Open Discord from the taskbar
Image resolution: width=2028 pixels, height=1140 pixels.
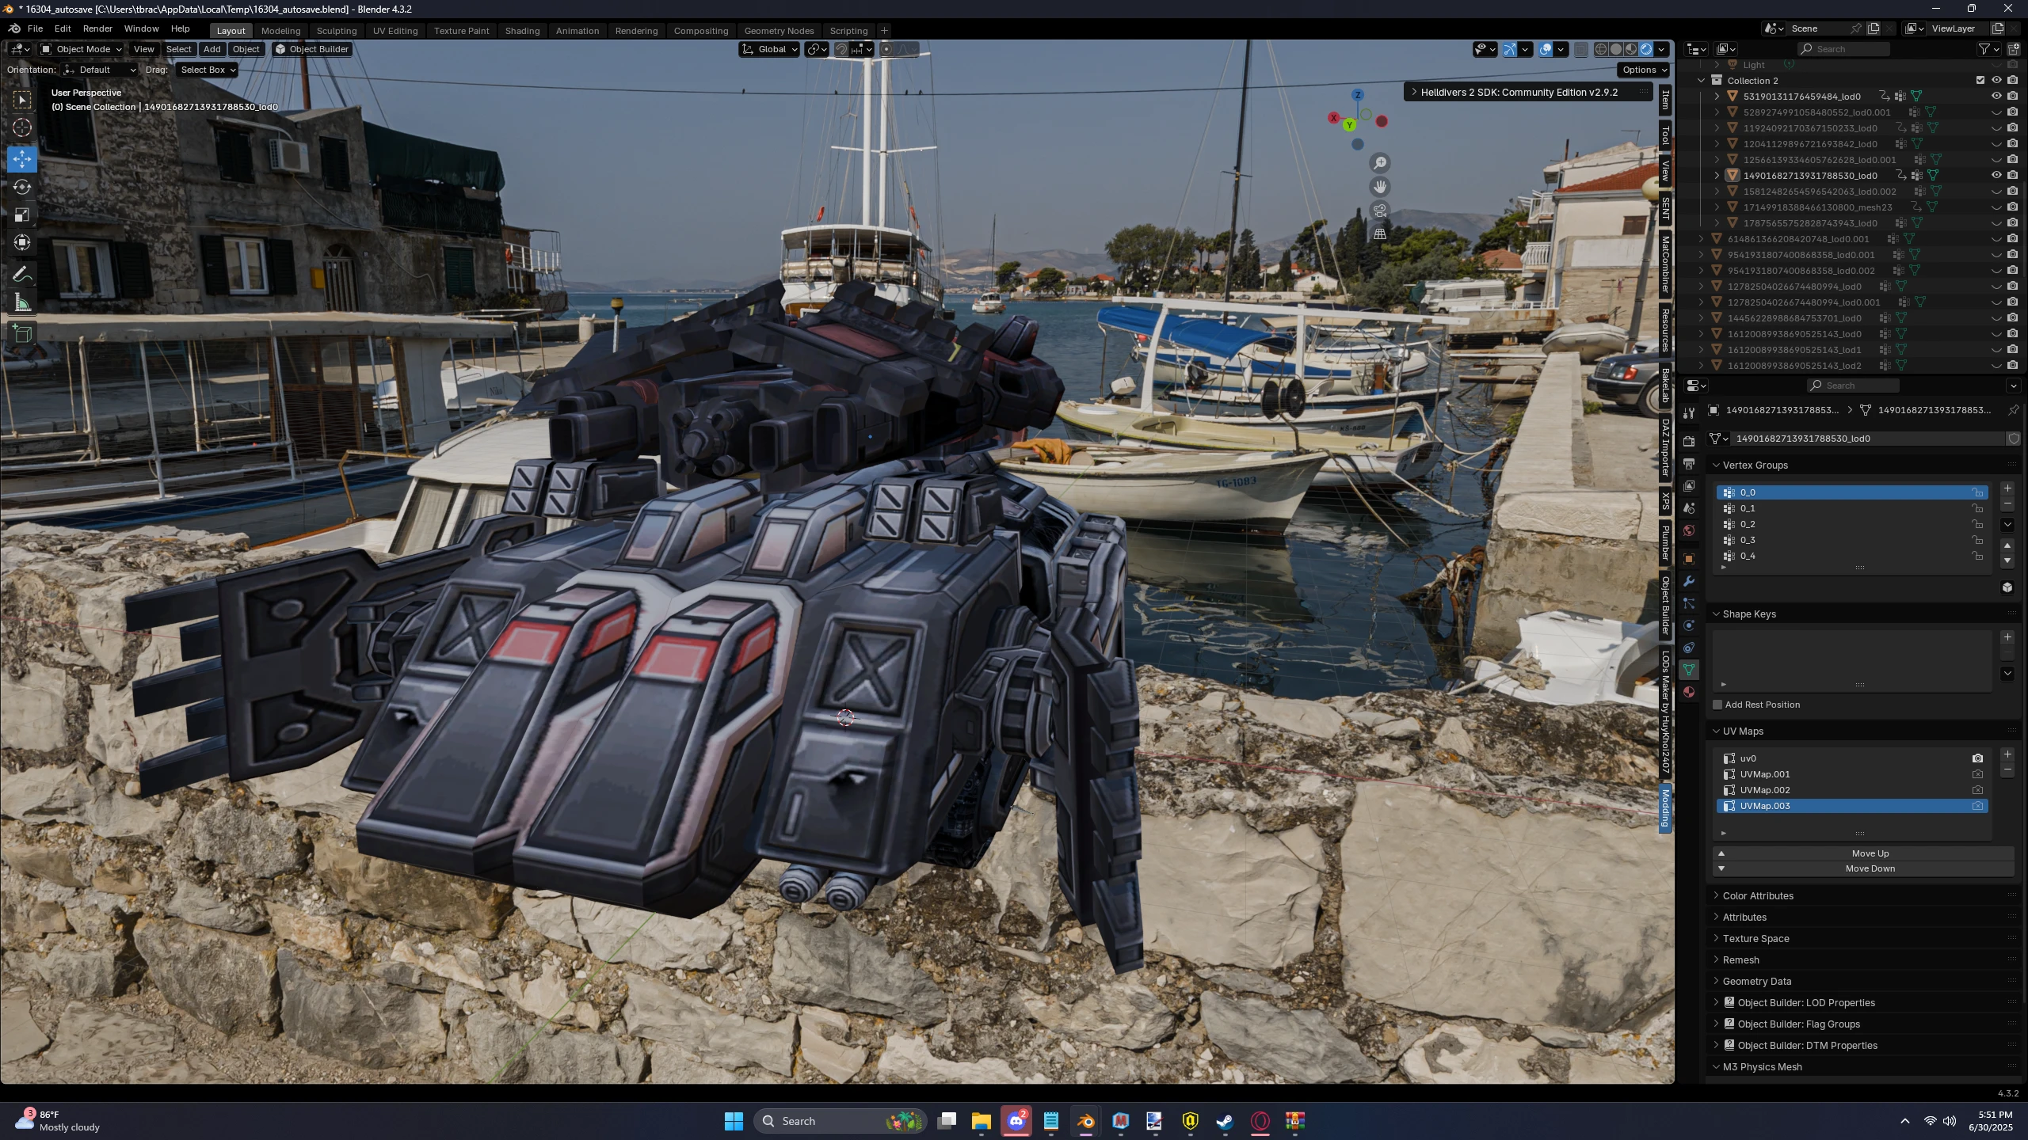coord(1016,1121)
